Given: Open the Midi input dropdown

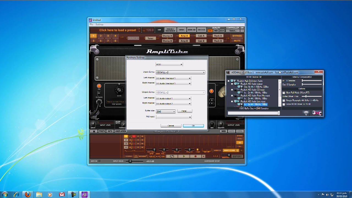Looking at the screenshot, I should (174, 117).
